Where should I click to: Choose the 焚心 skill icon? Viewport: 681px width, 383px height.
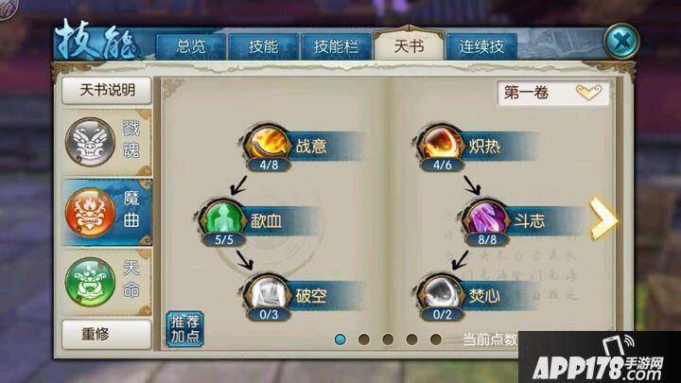[x=441, y=293]
